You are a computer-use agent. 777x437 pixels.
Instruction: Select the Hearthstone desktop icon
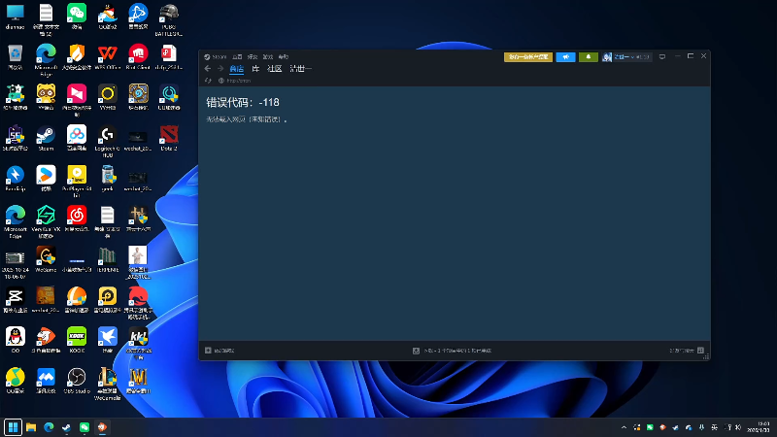coord(138,98)
